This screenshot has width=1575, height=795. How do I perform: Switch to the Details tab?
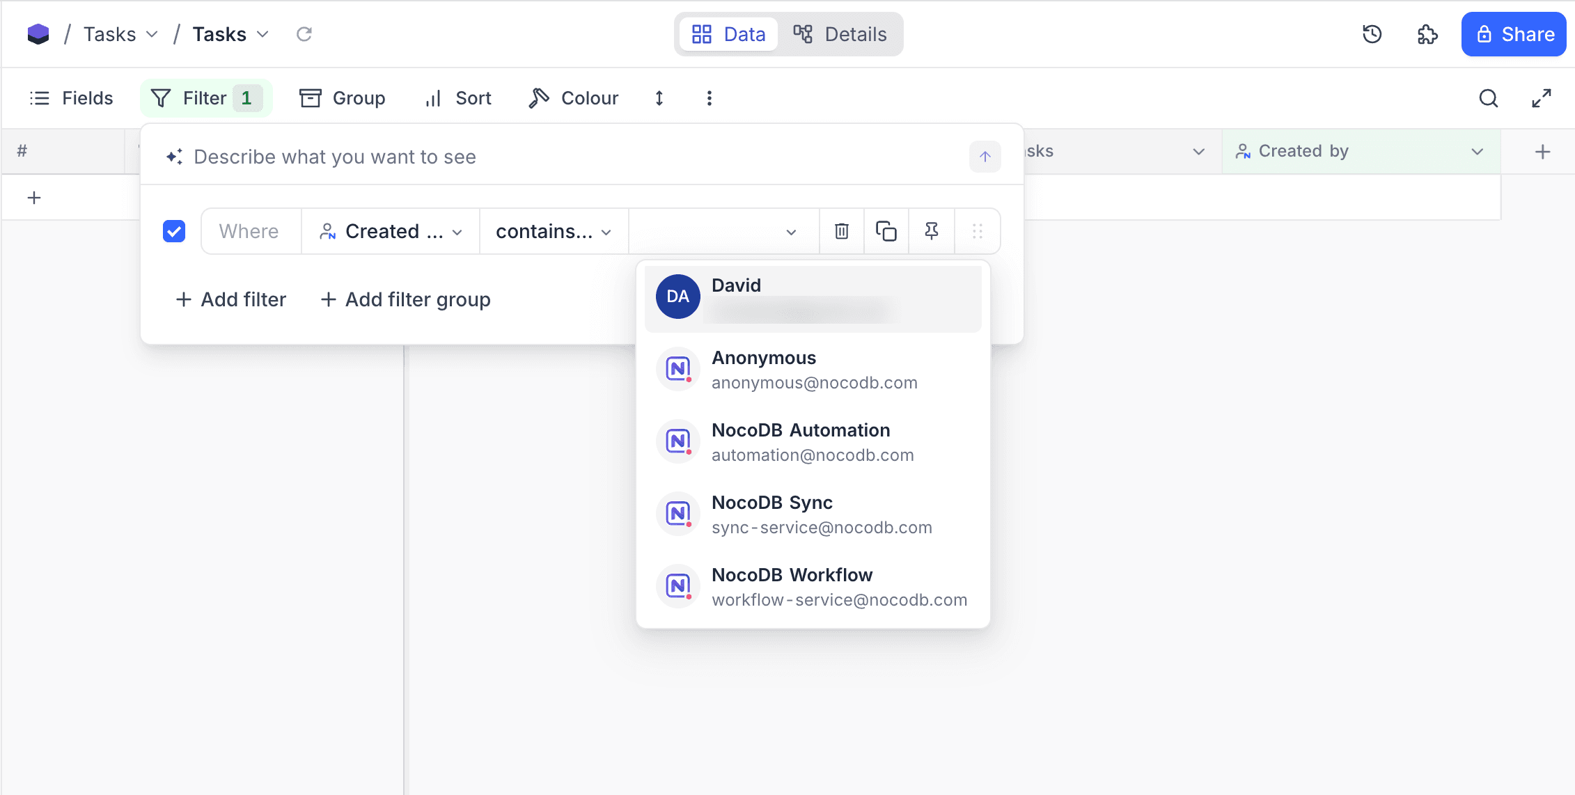(x=840, y=34)
